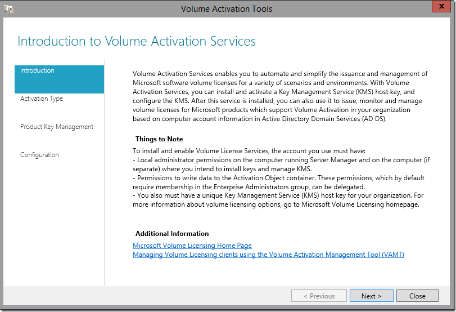Screen dimensions: 456x312
Task: Click the note about Activation Object container permissions
Action: tap(278, 182)
